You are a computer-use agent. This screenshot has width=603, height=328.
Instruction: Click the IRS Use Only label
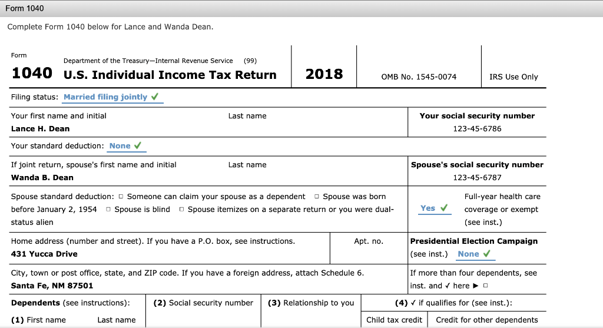513,77
